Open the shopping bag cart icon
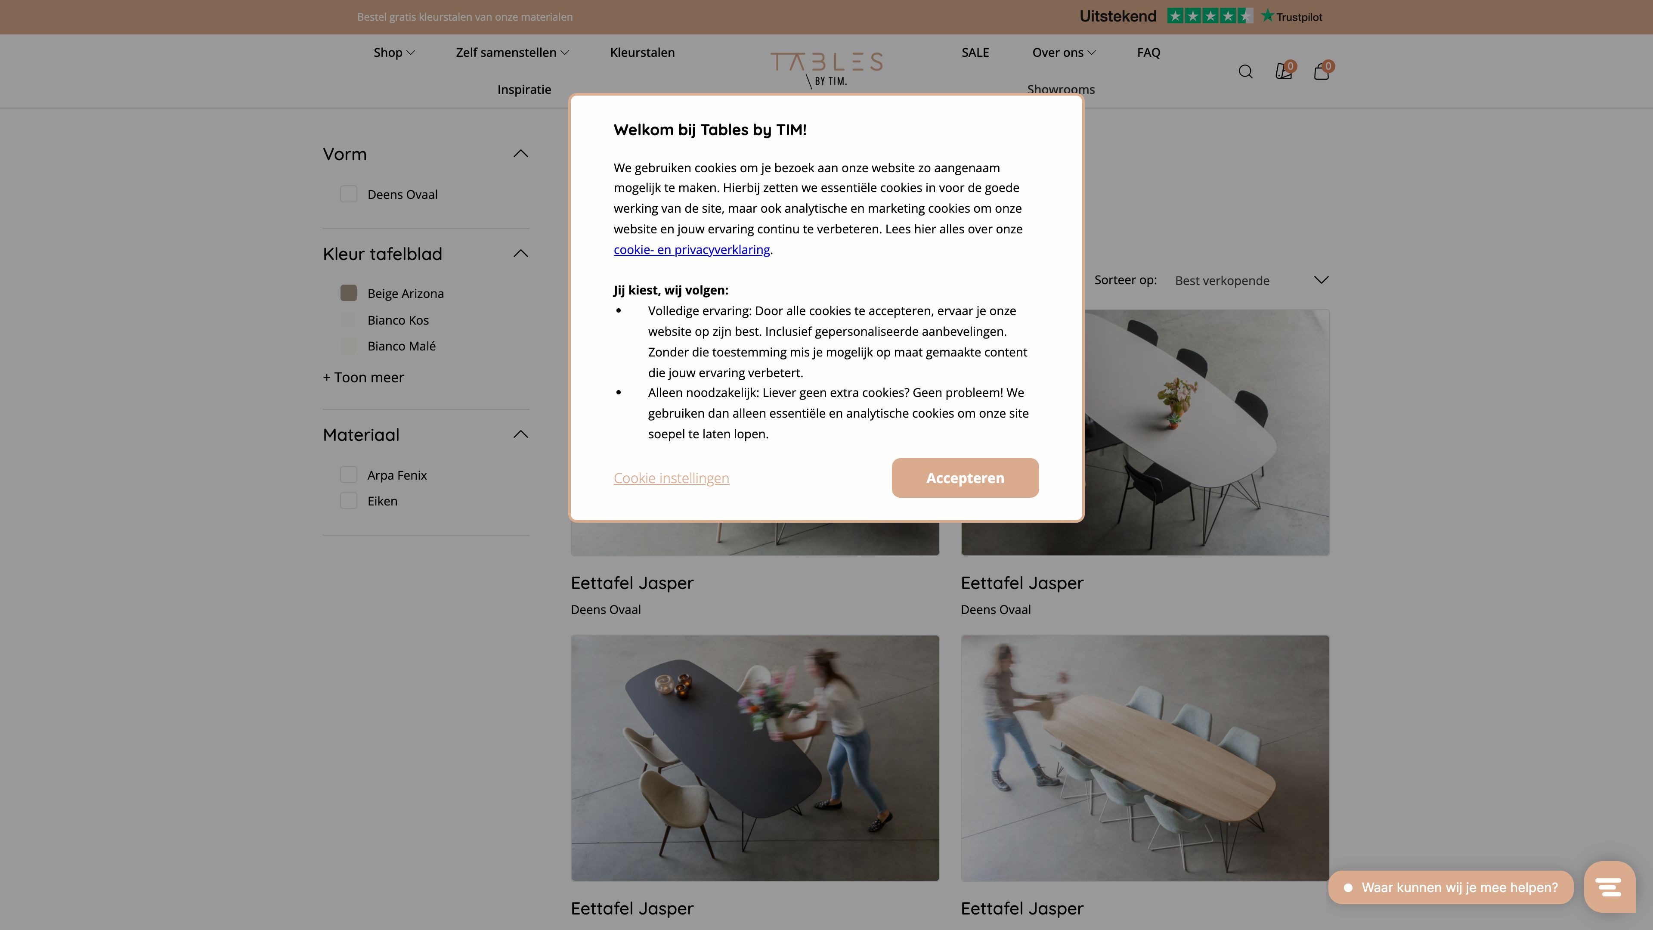The height and width of the screenshot is (930, 1653). click(x=1321, y=71)
